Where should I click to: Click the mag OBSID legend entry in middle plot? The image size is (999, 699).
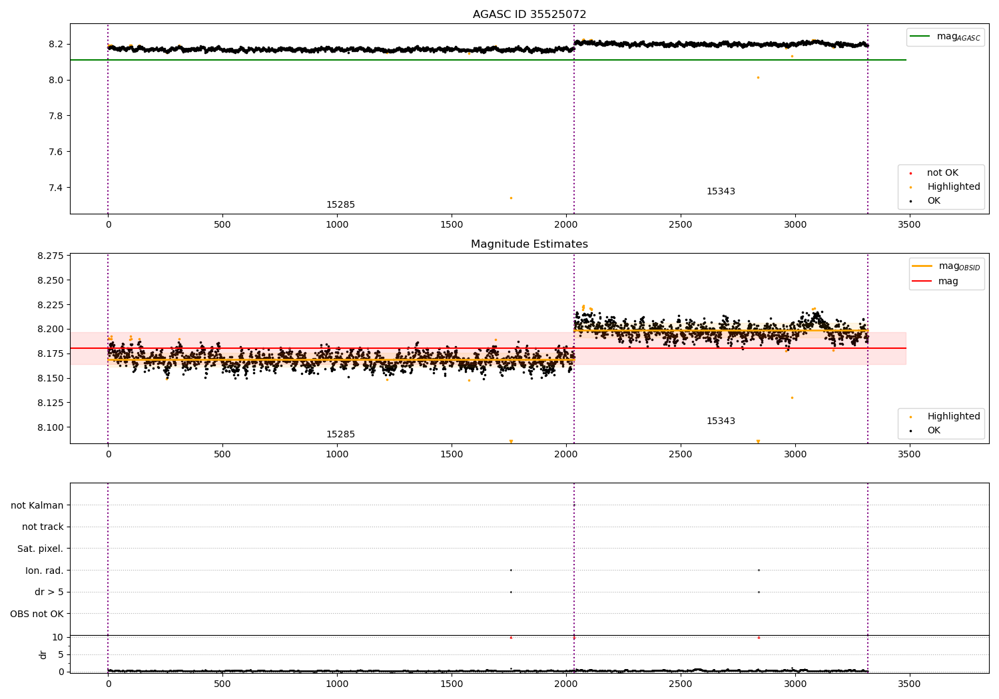pos(946,266)
